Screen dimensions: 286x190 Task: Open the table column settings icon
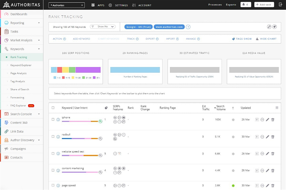277,108
